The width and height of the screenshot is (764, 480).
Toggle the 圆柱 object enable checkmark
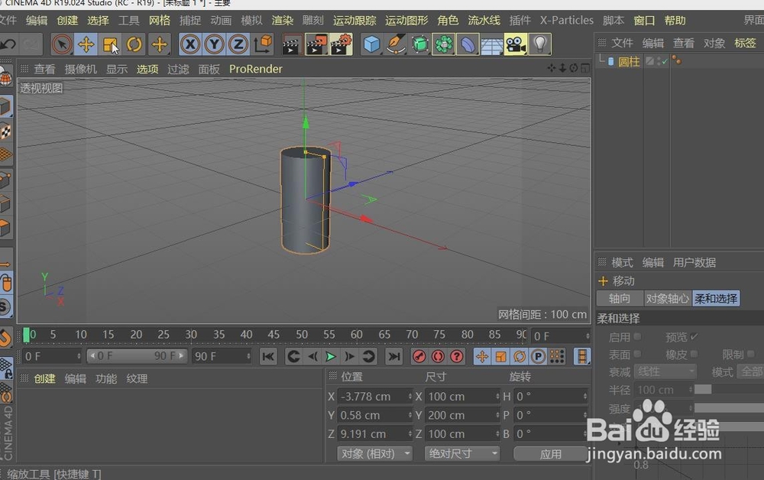pos(665,61)
